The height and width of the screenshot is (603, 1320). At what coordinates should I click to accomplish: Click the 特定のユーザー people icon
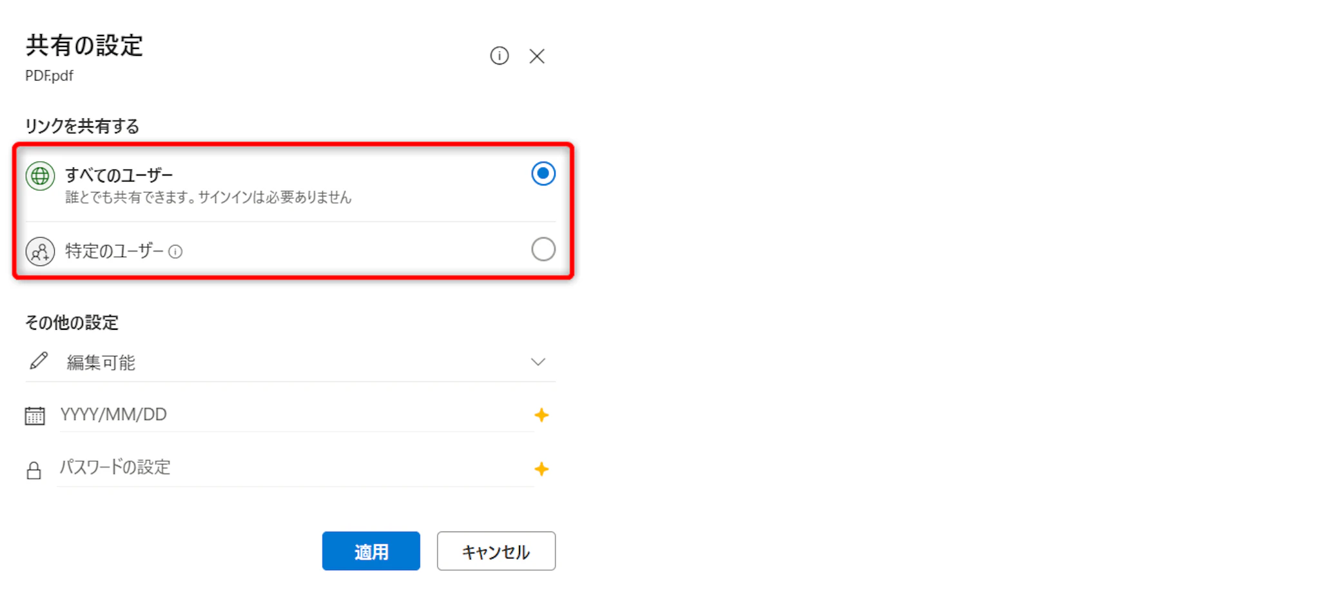[x=40, y=251]
